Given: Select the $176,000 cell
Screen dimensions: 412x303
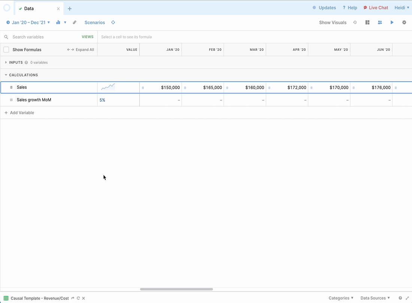Looking at the screenshot, I should 371,88.
